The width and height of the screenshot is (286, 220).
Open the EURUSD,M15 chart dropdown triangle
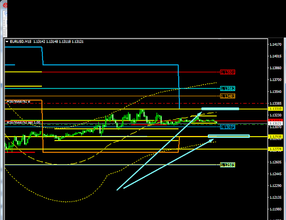[x=7, y=41]
